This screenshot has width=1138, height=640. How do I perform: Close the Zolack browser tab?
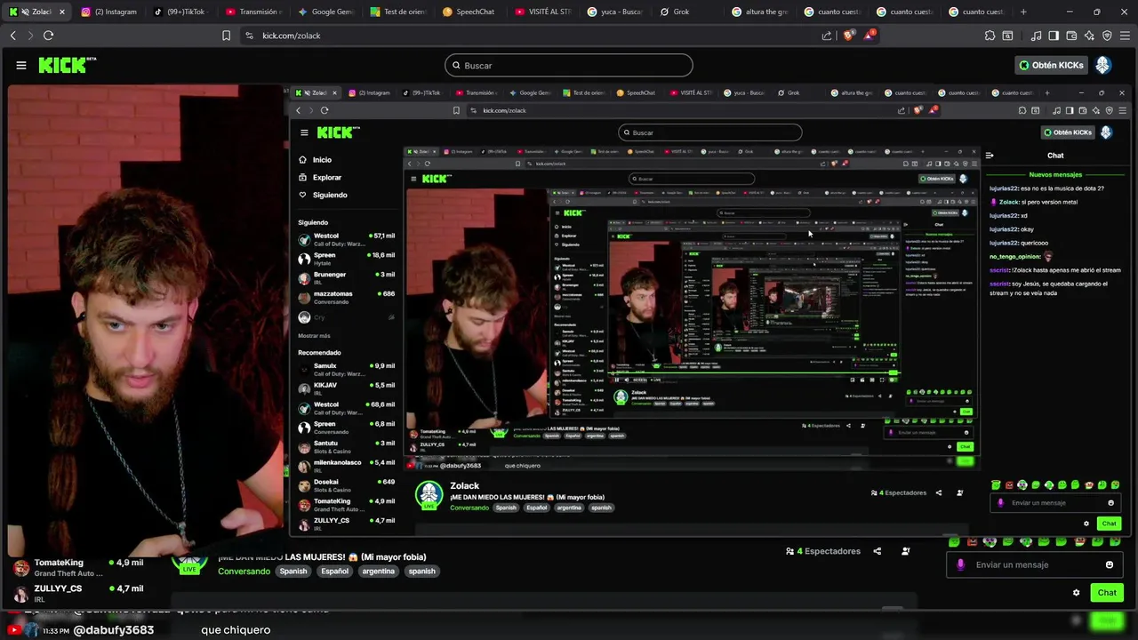pyautogui.click(x=61, y=12)
